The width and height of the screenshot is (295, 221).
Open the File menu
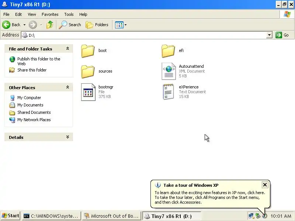(x=6, y=14)
